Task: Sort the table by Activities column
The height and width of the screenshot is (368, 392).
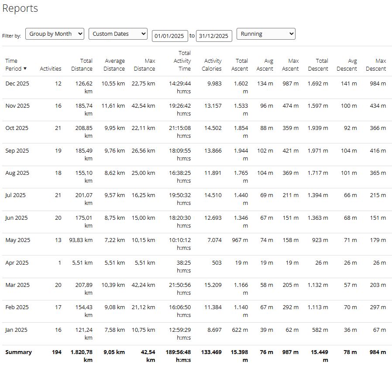Action: click(50, 68)
